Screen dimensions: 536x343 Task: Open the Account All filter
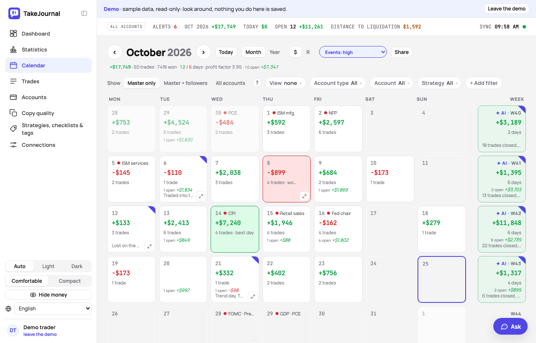[x=392, y=83]
